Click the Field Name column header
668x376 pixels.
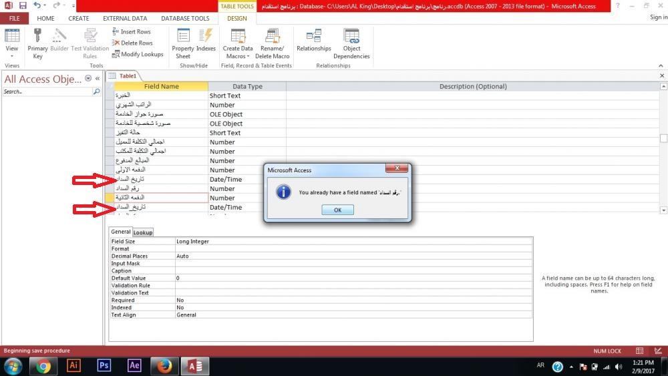tap(161, 86)
